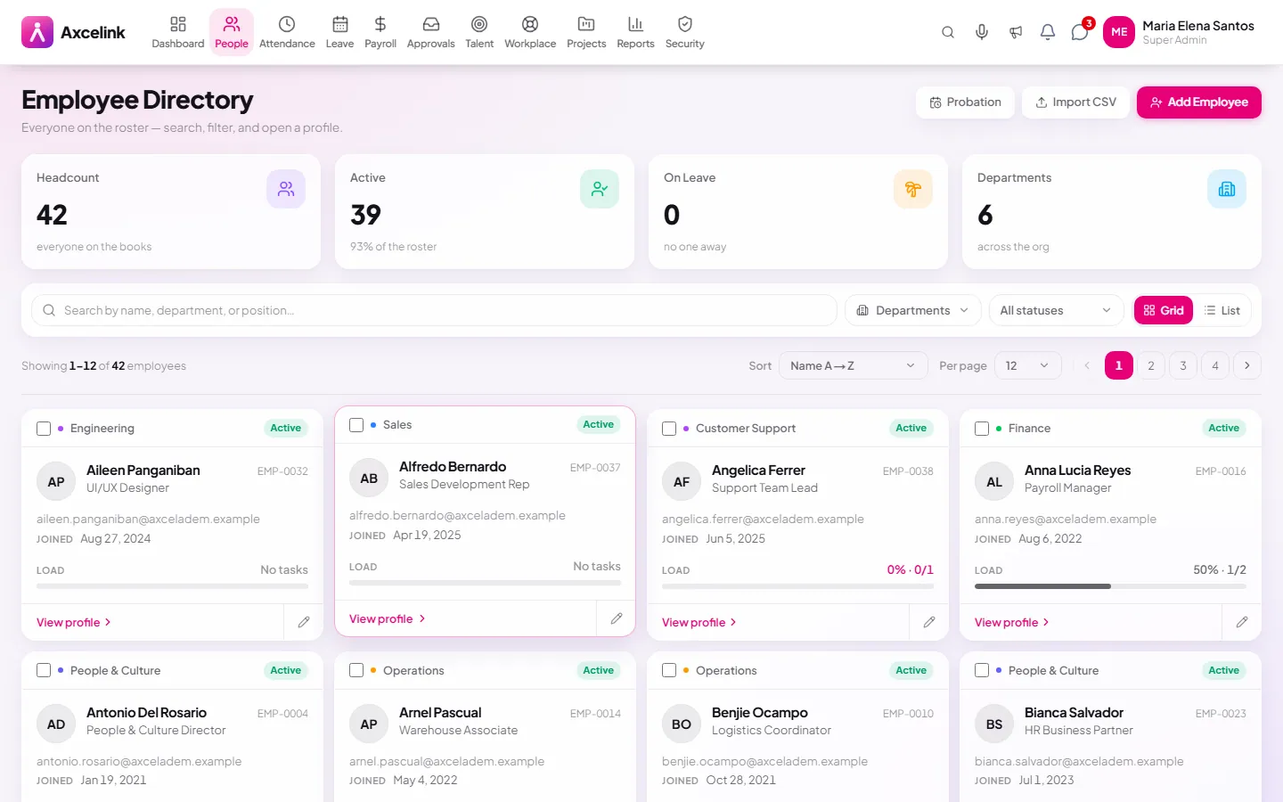The width and height of the screenshot is (1283, 802).
Task: Navigate to Payroll
Action: pyautogui.click(x=380, y=32)
